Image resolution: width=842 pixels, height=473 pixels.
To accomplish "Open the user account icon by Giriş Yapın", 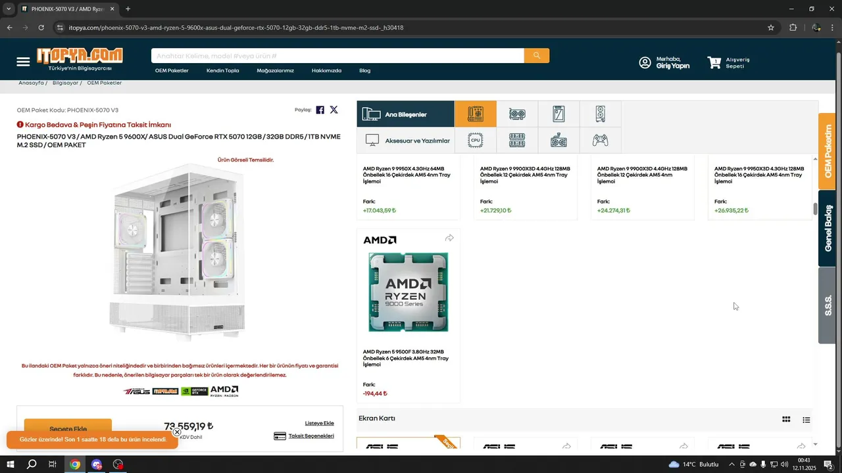I will [645, 62].
